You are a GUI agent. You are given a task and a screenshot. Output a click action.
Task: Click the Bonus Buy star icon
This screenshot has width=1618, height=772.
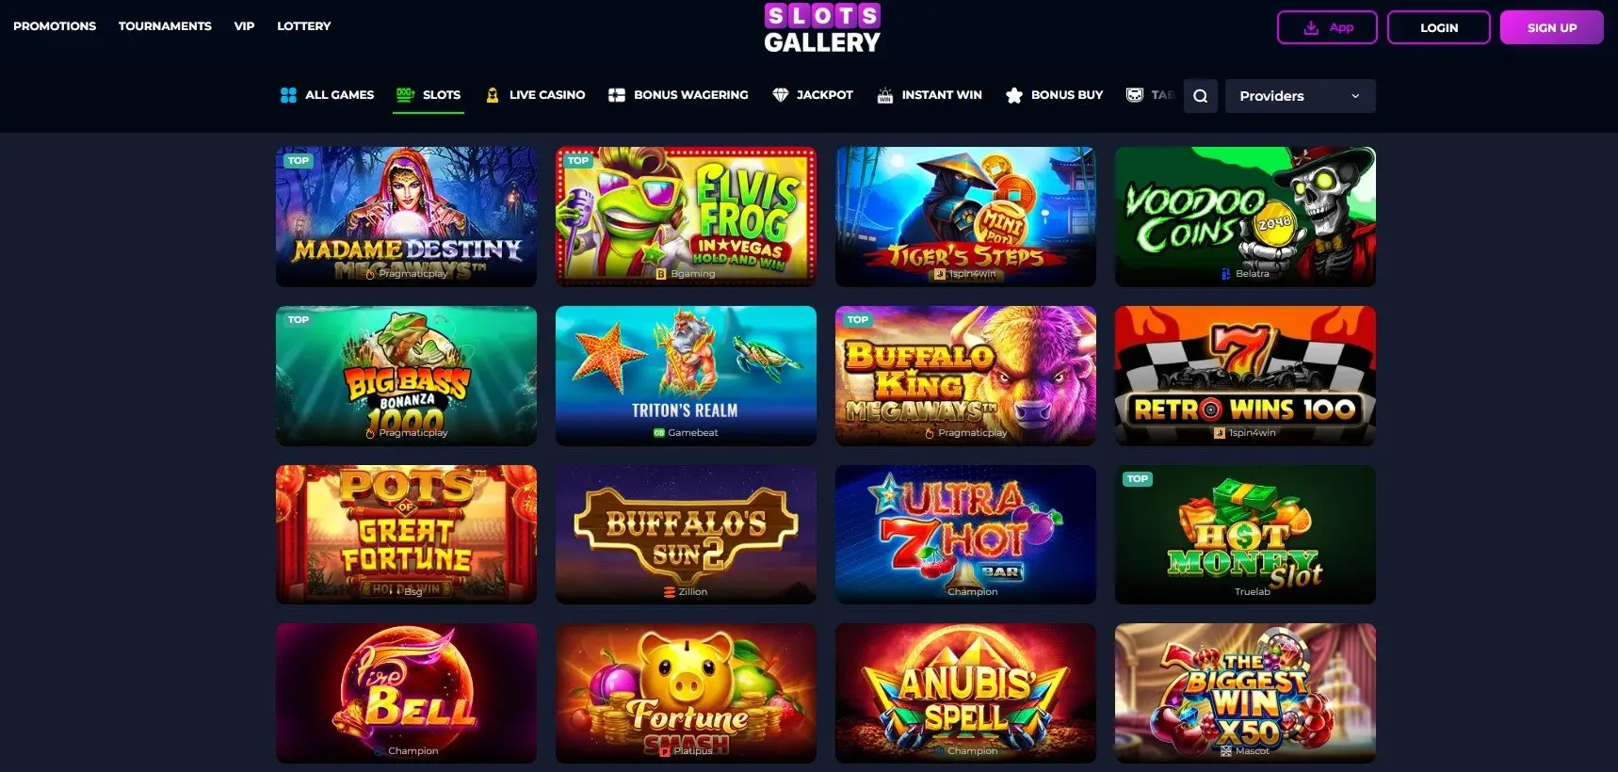[1014, 95]
